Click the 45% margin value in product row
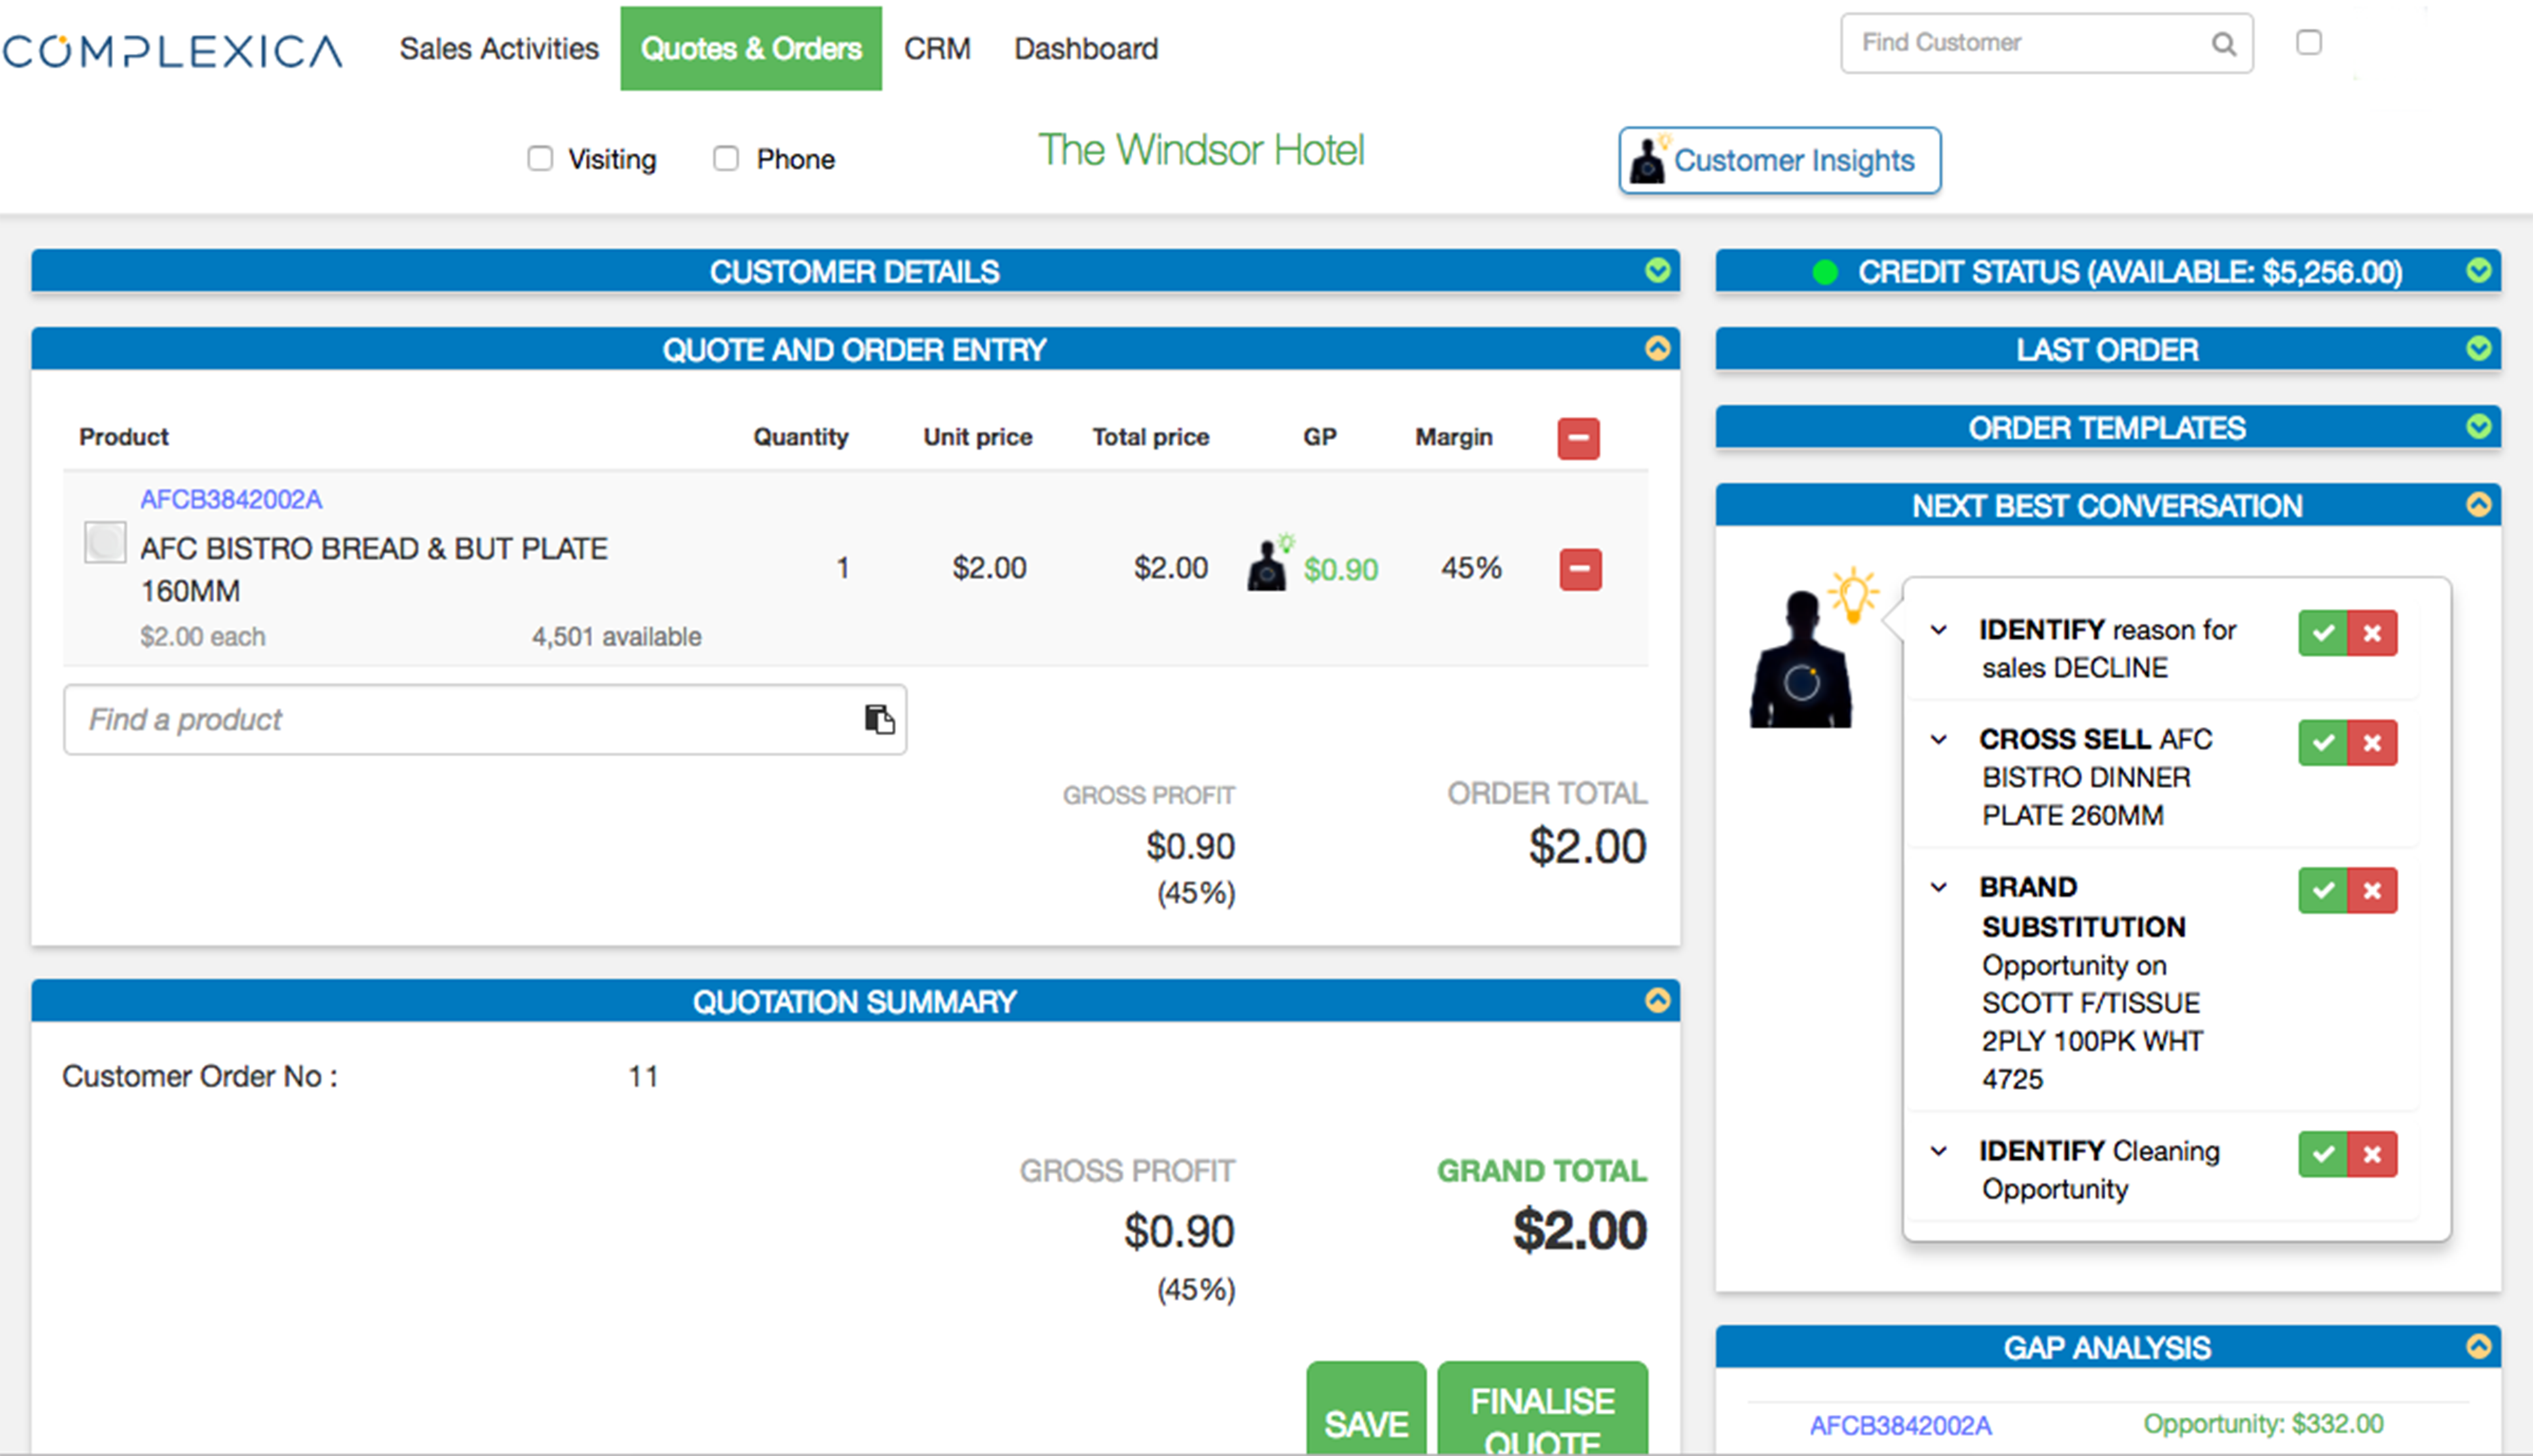Viewport: 2533px width, 1456px height. click(x=1471, y=568)
